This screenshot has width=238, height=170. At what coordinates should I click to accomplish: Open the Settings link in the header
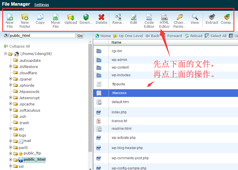(42, 5)
